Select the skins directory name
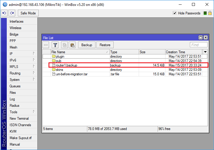Screen dimensions: 214x150 (x=59, y=70)
